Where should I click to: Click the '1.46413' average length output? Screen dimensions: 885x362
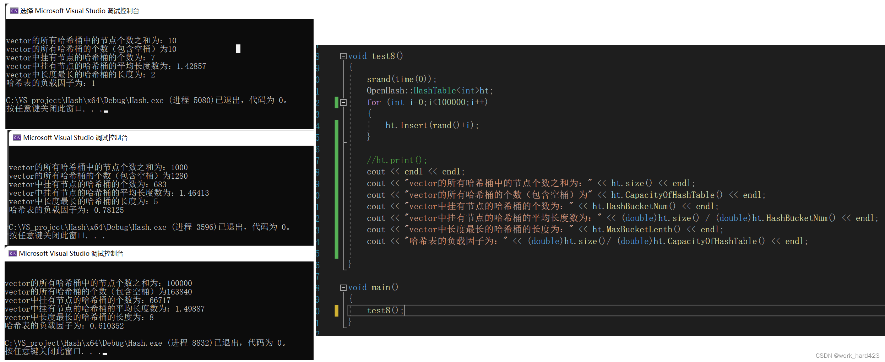pyautogui.click(x=194, y=193)
